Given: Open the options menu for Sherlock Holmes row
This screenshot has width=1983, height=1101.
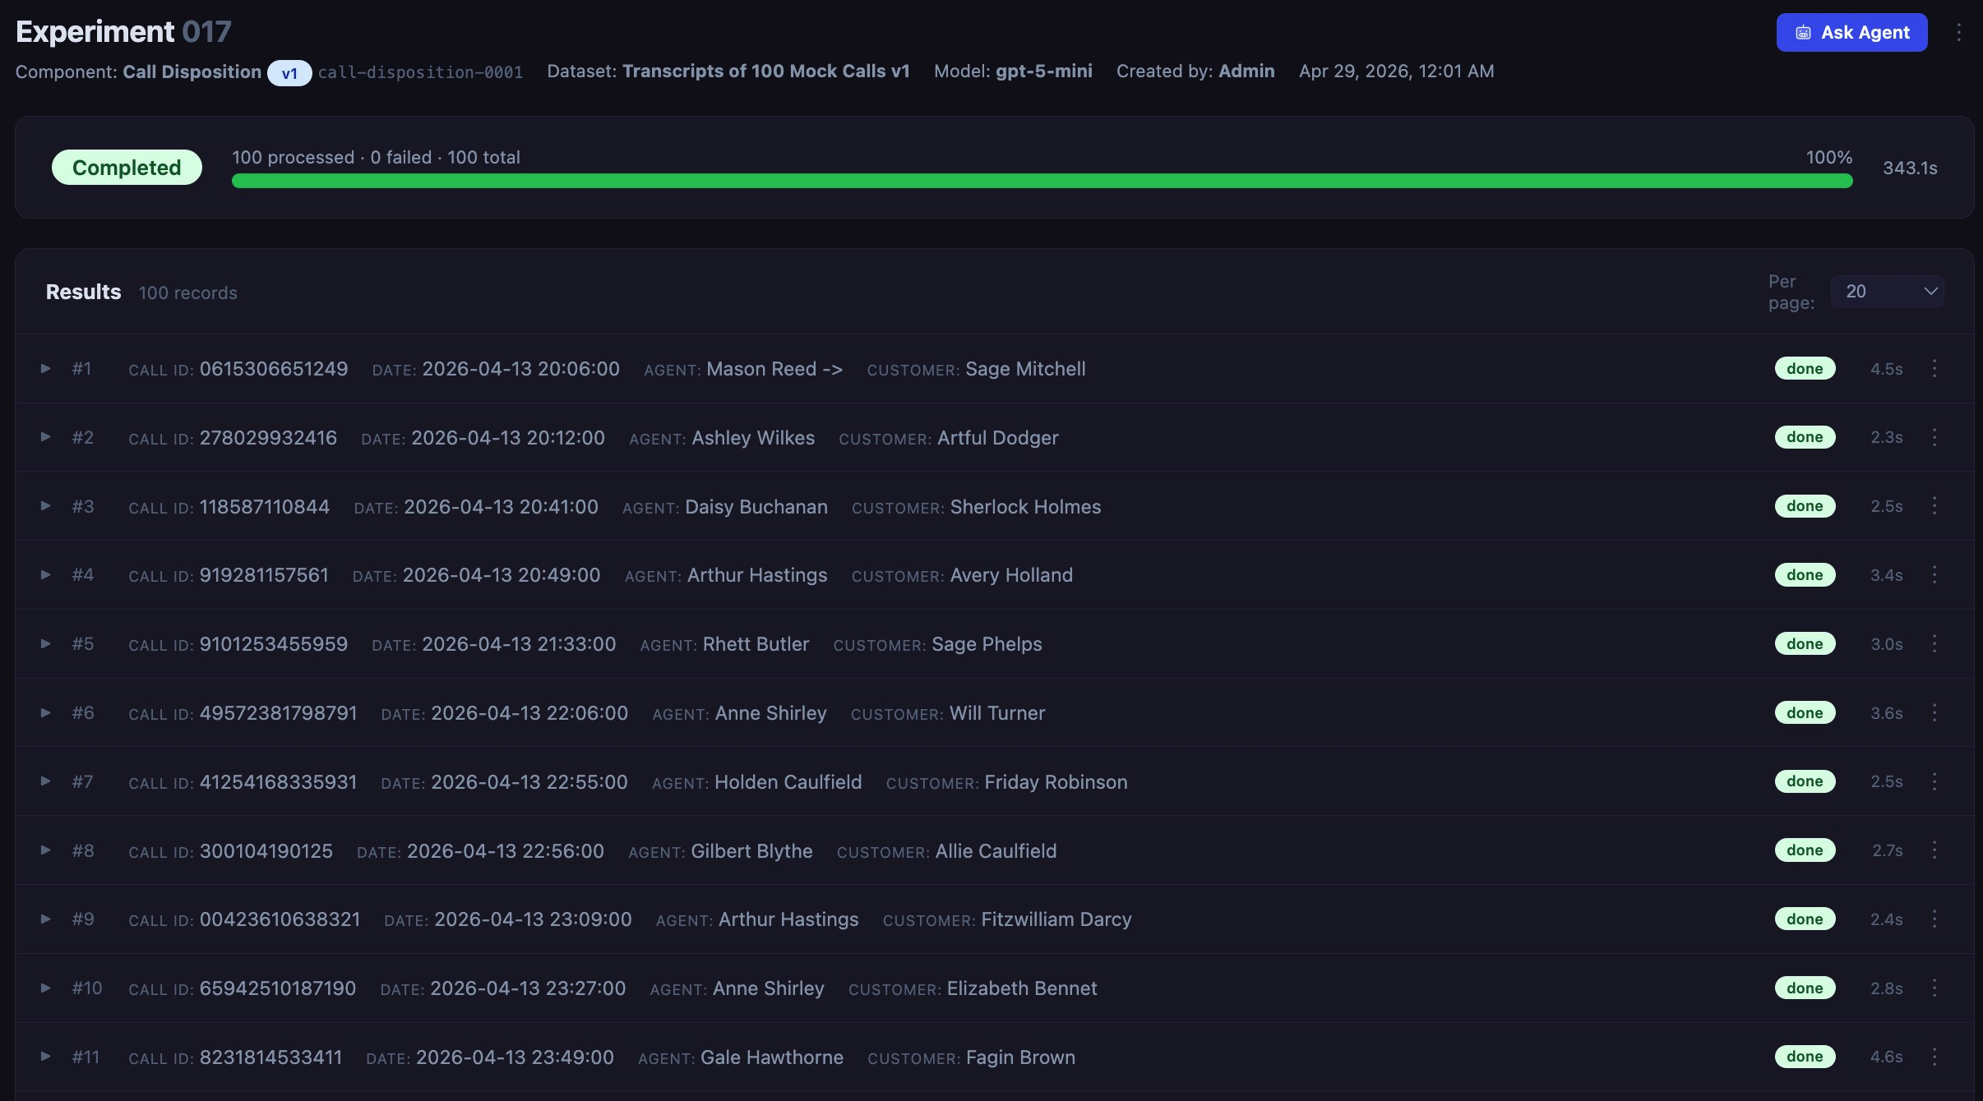Looking at the screenshot, I should click(1934, 506).
